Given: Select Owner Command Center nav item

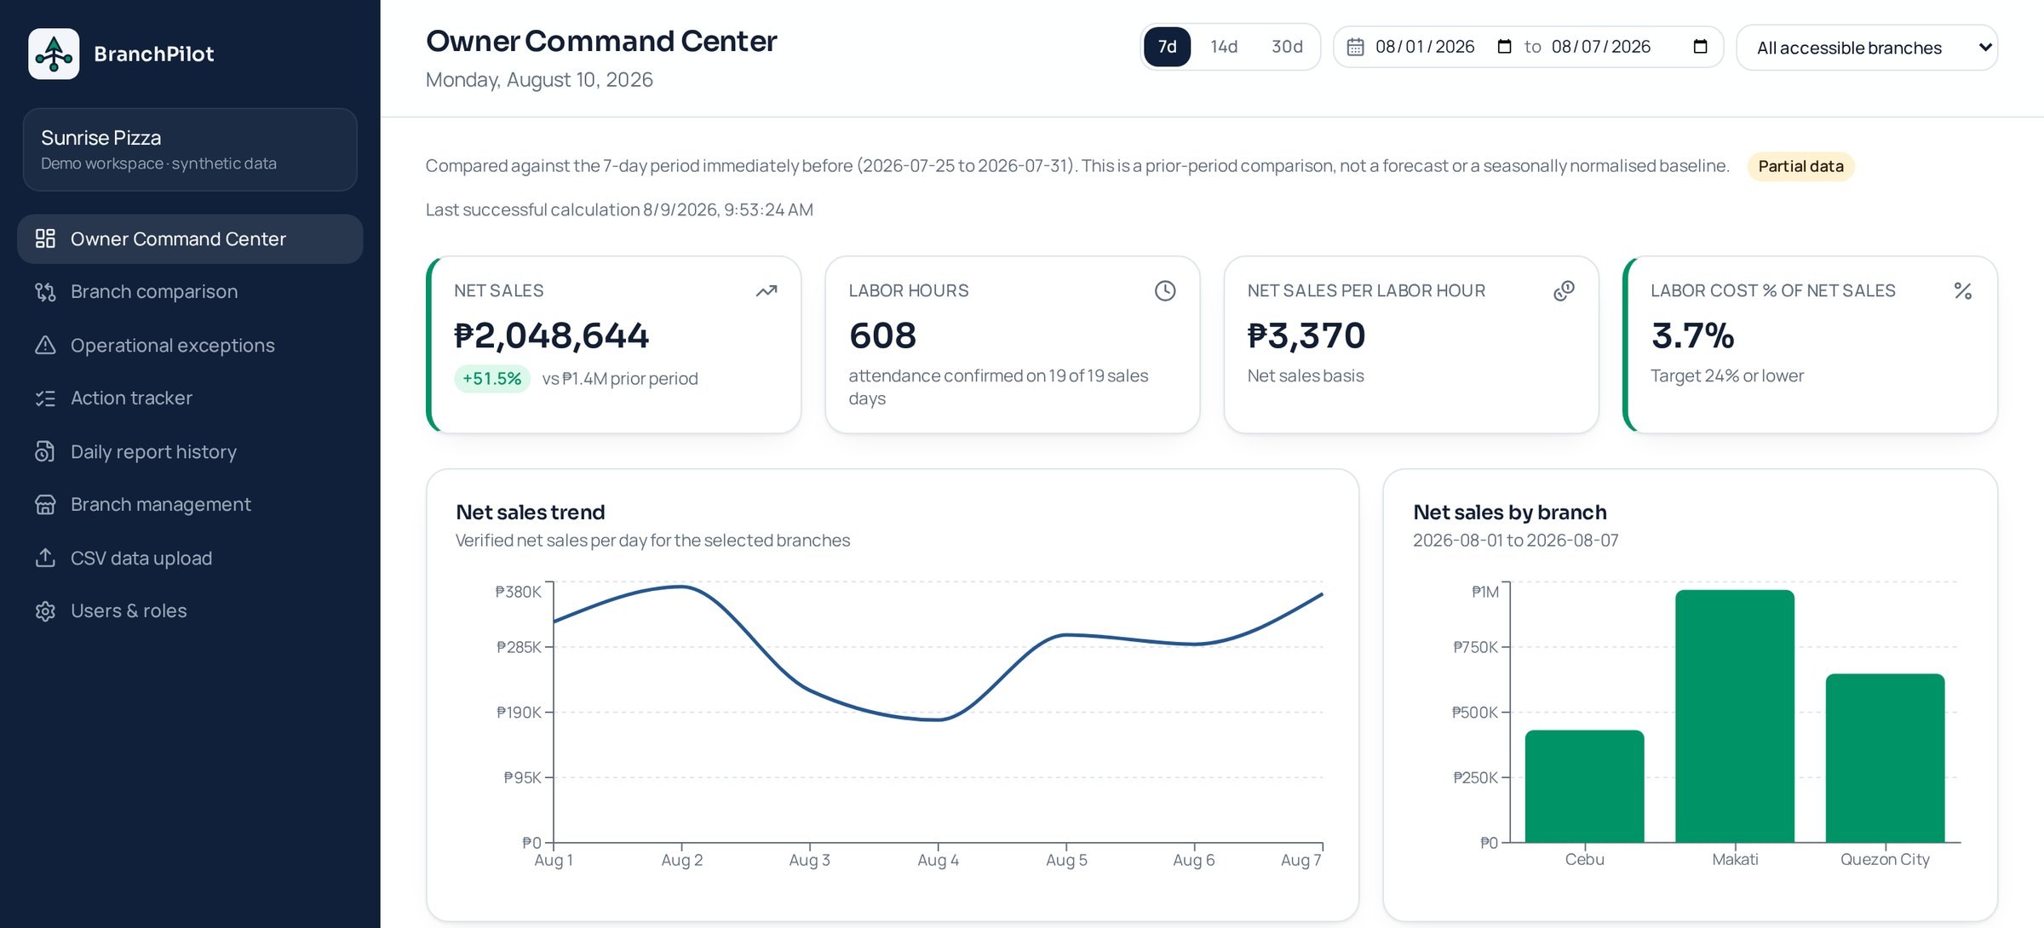Looking at the screenshot, I should (190, 238).
